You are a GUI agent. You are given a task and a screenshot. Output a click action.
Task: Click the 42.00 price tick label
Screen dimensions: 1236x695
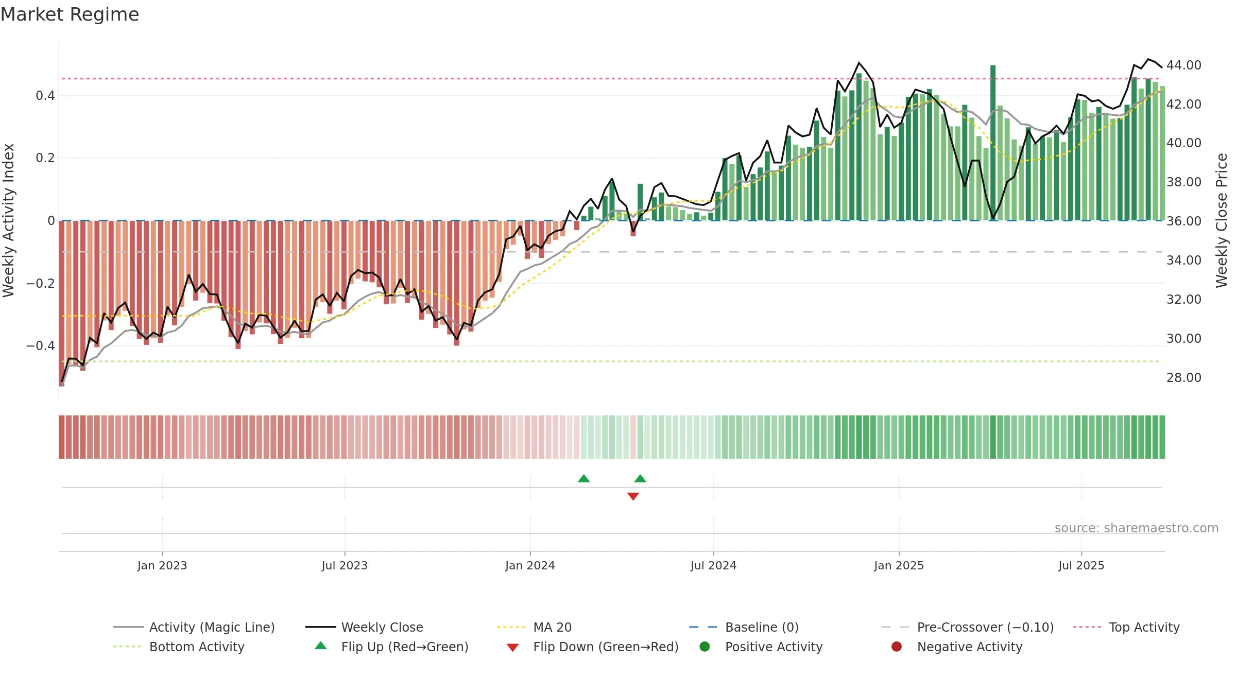1183,105
